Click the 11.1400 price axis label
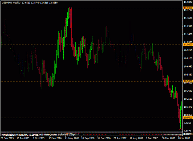The width and height of the screenshot is (193, 141). tap(188, 34)
